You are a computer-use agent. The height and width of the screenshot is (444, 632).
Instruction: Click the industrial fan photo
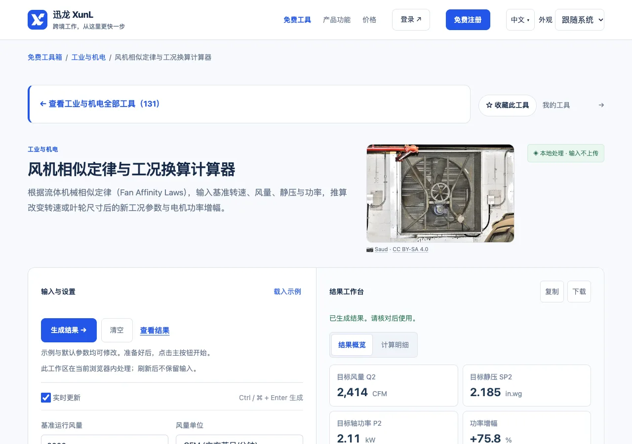tap(440, 193)
